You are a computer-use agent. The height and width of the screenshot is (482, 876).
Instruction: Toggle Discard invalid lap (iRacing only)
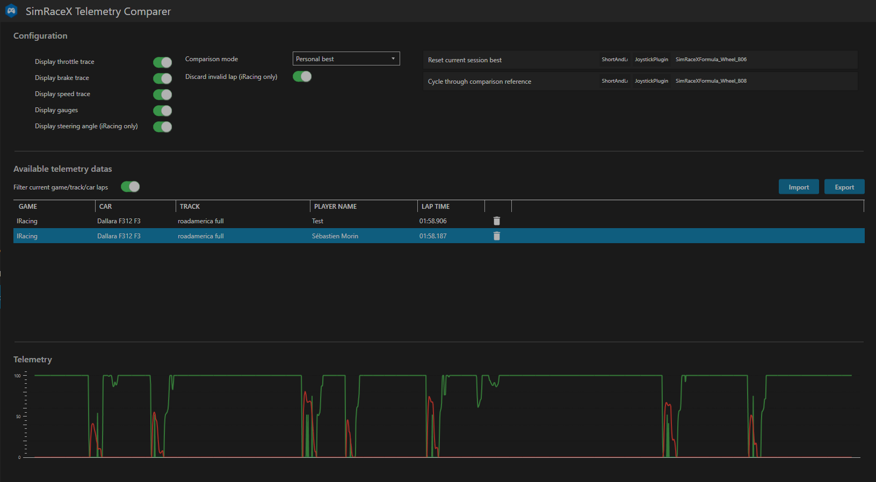(x=302, y=76)
